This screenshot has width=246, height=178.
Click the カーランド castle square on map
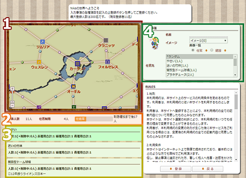(78, 64)
